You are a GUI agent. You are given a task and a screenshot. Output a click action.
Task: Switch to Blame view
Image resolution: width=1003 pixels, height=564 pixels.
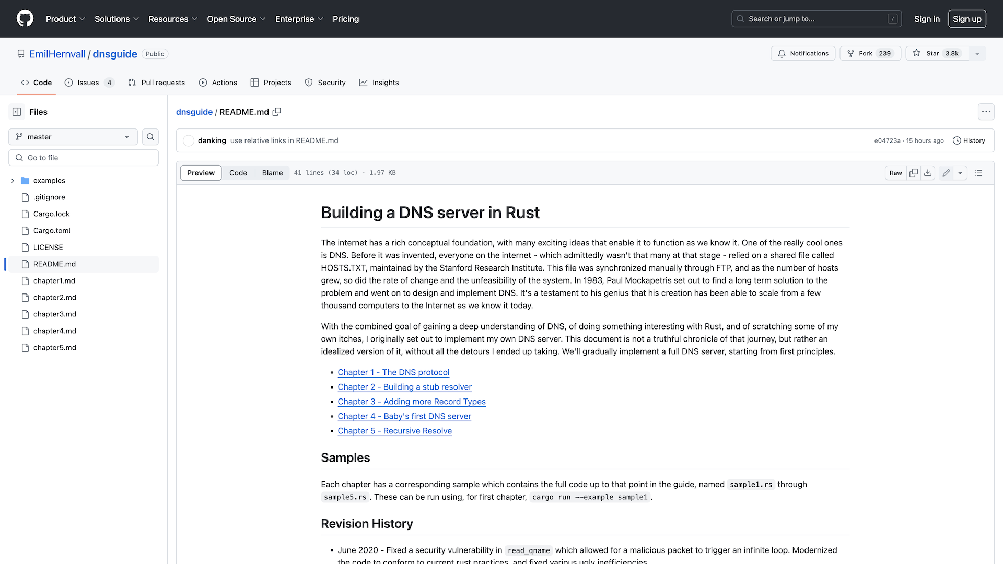pos(273,173)
